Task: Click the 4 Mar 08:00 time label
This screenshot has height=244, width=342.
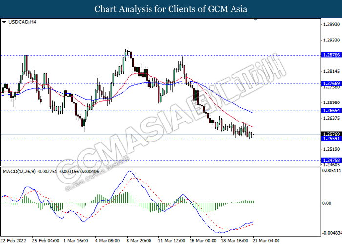Action: (x=107, y=241)
